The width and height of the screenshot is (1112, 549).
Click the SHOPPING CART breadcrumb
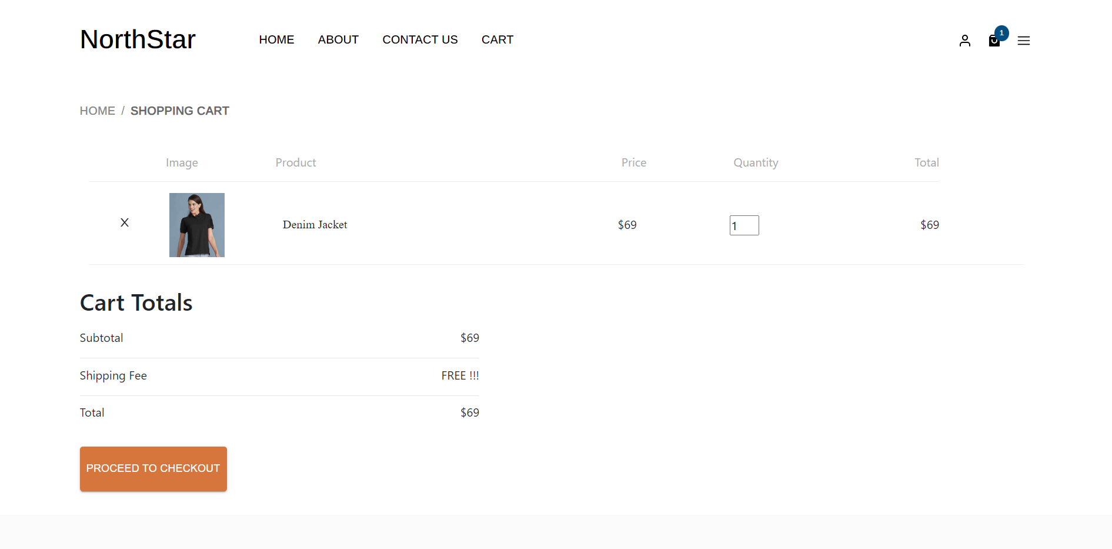179,111
